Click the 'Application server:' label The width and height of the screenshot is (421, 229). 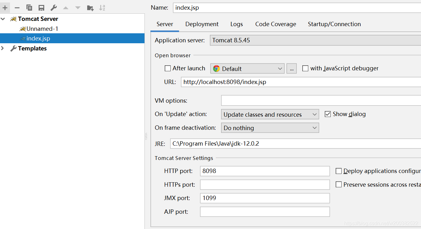[x=180, y=40]
